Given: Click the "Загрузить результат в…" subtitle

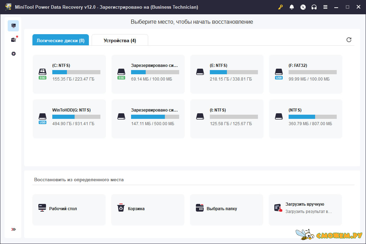Looking at the screenshot, I should pyautogui.click(x=308, y=212).
